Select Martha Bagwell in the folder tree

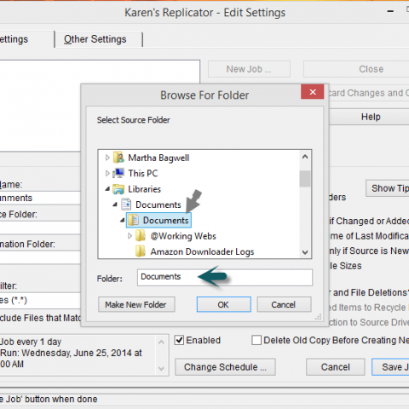click(158, 158)
